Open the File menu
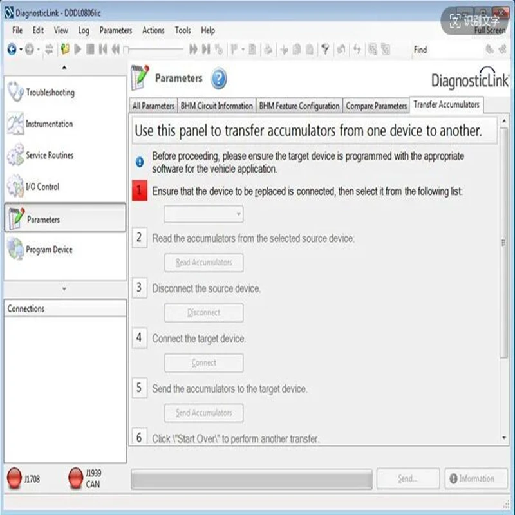This screenshot has width=515, height=515. (17, 30)
